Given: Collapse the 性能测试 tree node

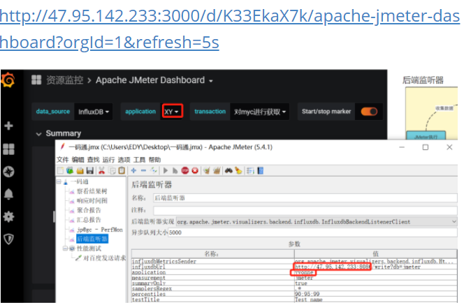Looking at the screenshot, I should click(65, 248).
